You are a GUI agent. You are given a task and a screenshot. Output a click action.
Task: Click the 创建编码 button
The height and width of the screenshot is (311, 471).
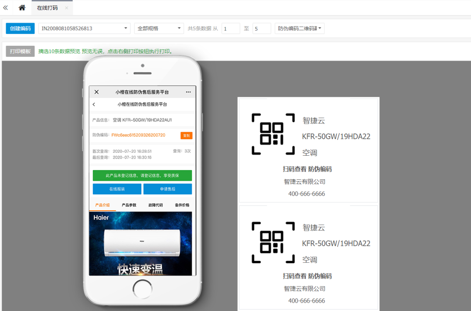pyautogui.click(x=20, y=28)
